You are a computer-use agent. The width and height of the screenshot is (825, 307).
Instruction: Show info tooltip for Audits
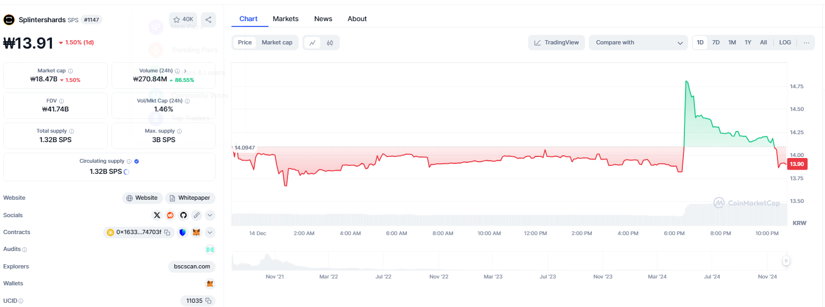coord(25,249)
